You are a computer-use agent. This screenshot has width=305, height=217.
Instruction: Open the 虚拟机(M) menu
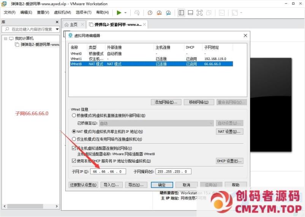[62, 13]
